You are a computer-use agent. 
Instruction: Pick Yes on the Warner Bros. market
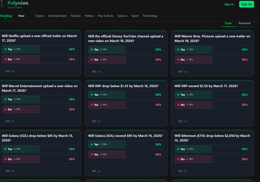point(212,49)
